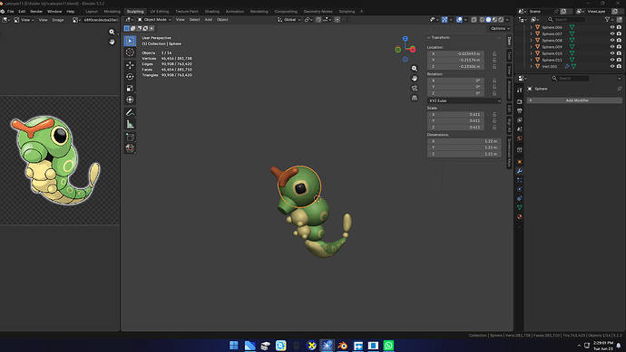Open the Scene properties tab
The width and height of the screenshot is (626, 352).
[x=520, y=129]
